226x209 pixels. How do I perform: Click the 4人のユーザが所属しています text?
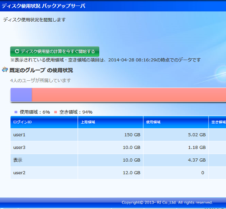point(41,80)
